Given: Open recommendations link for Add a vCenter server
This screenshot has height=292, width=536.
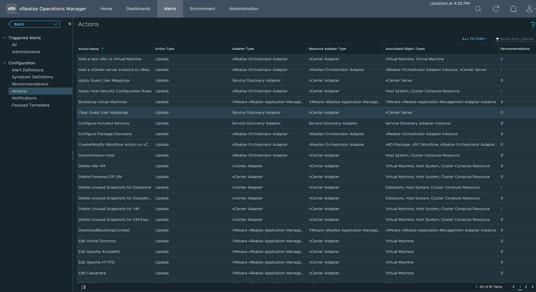Looking at the screenshot, I should point(501,70).
